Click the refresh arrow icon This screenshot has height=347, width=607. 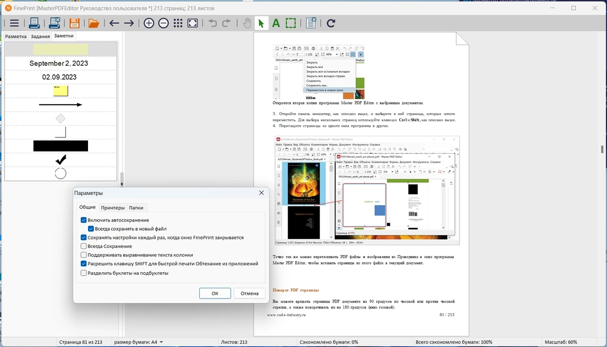point(331,23)
